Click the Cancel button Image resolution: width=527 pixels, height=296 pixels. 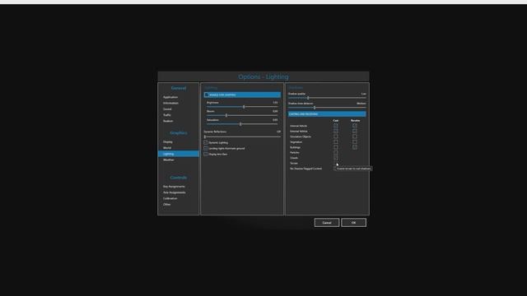pyautogui.click(x=327, y=223)
